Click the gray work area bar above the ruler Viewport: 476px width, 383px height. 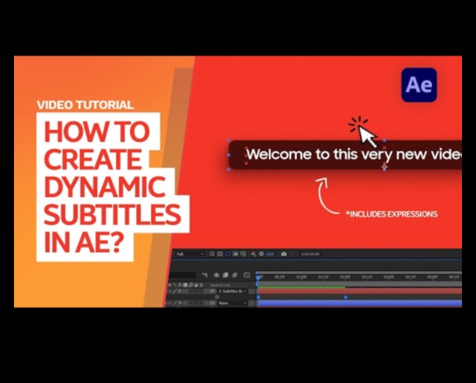tap(360, 273)
